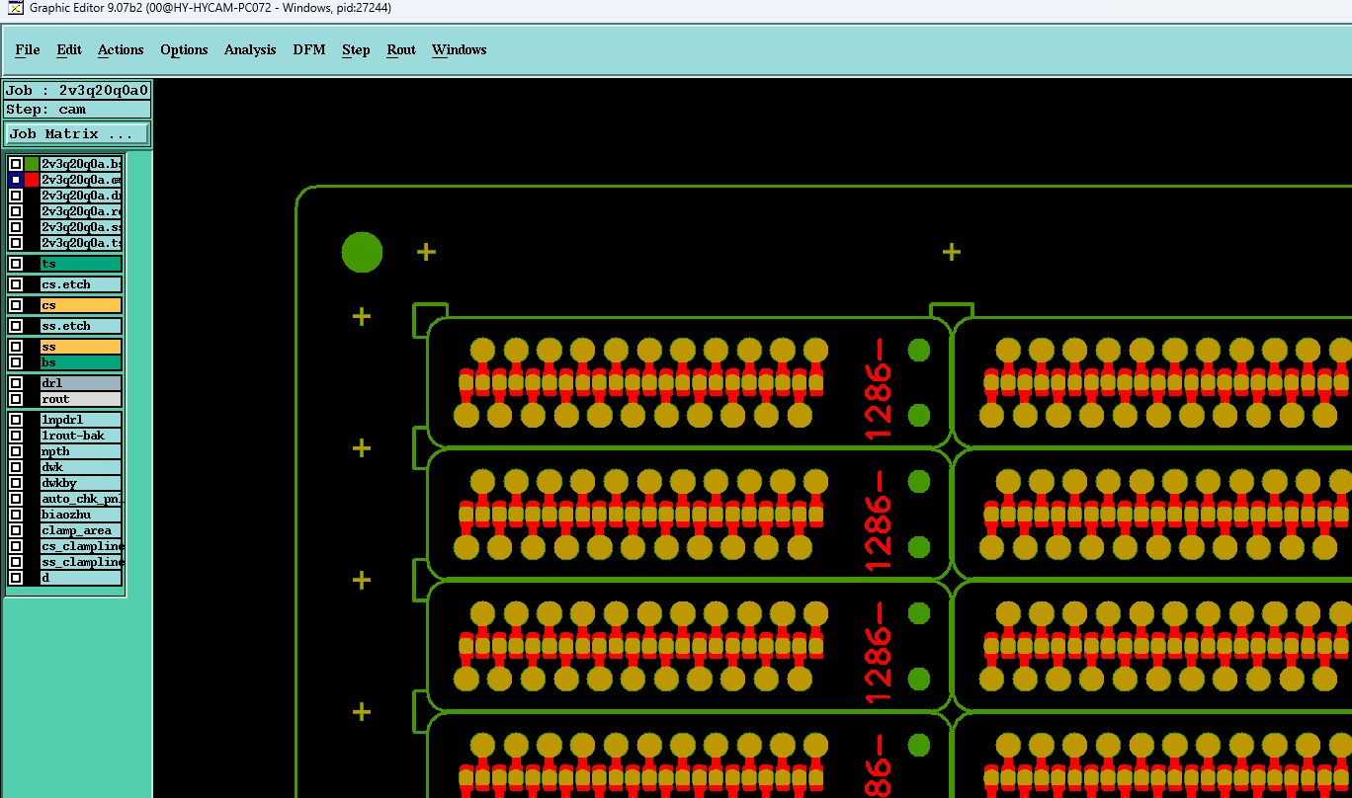Select the 1rout-bak layer name
The image size is (1352, 798).
[x=81, y=436]
